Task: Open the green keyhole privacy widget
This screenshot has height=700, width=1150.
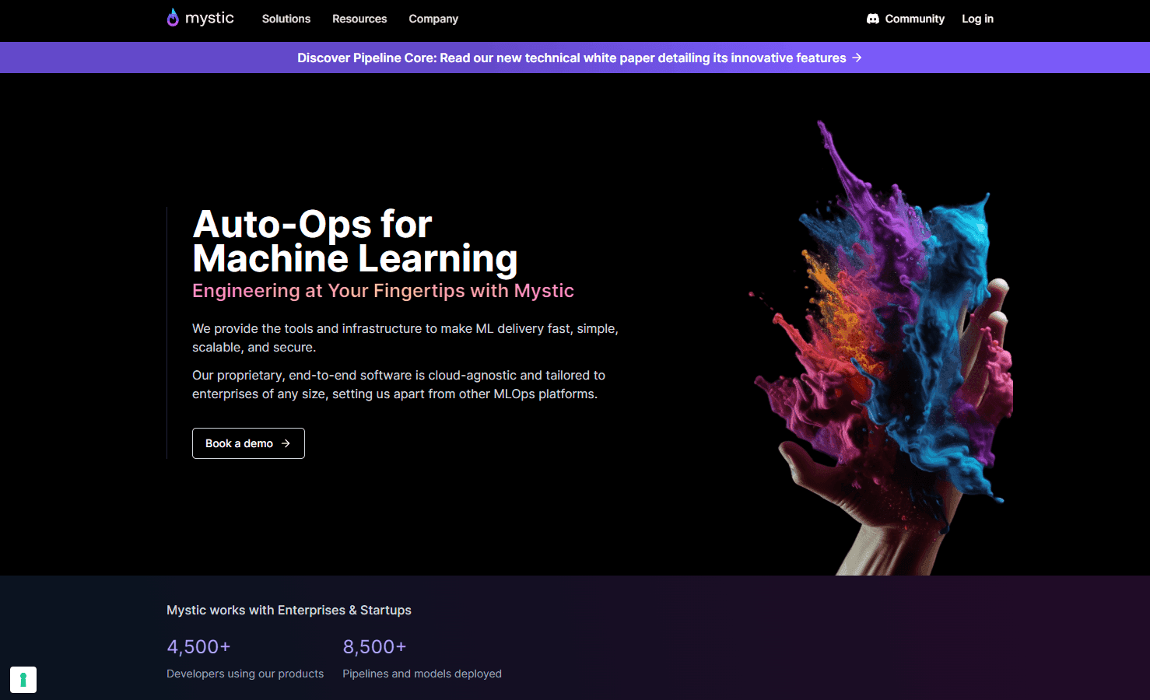Action: (x=23, y=680)
